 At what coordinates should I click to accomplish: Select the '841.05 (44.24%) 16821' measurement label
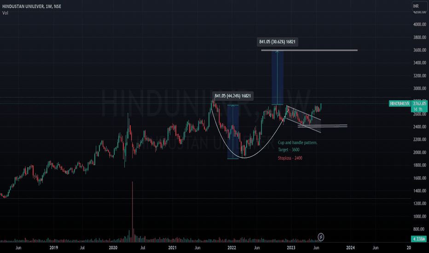coord(232,96)
